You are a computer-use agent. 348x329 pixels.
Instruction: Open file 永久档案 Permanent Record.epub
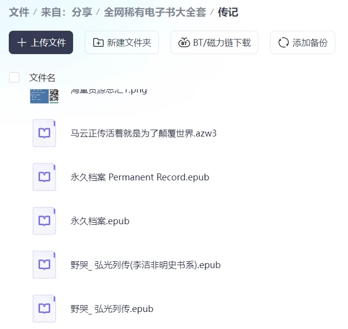[140, 177]
